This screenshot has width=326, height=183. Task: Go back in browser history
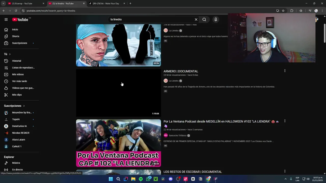point(4,11)
